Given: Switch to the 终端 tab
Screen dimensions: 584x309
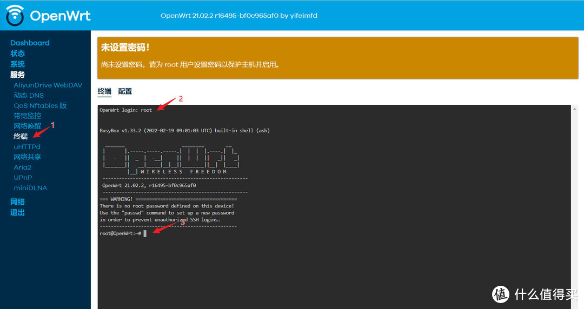Looking at the screenshot, I should tap(105, 91).
